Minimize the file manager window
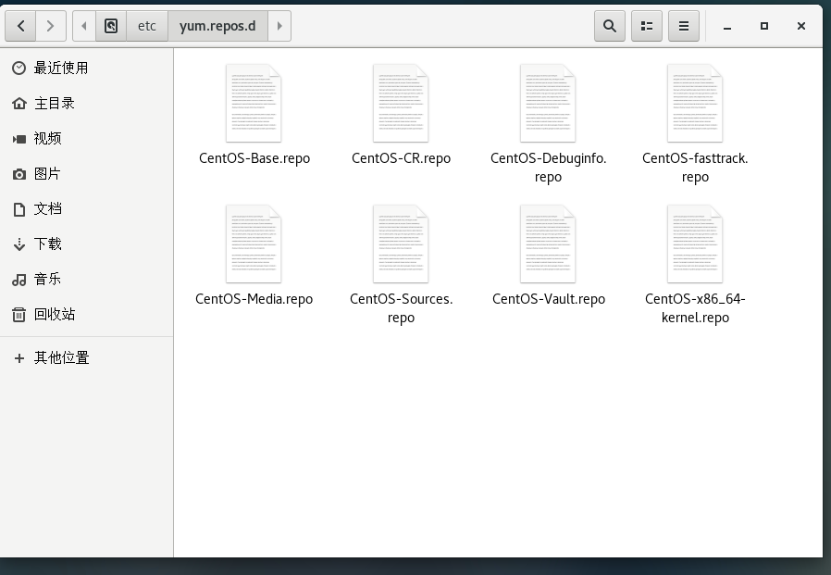831x575 pixels. (x=727, y=25)
